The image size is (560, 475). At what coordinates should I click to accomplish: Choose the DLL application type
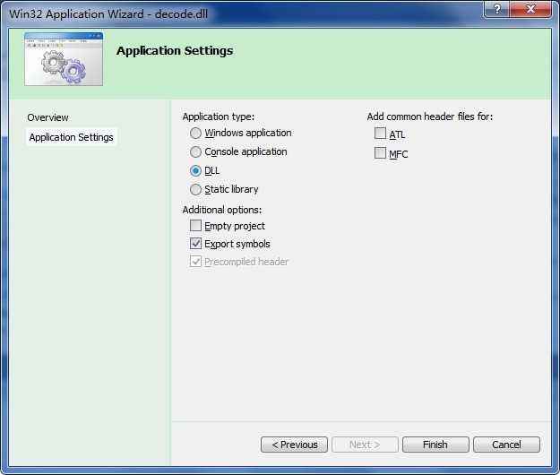coord(195,170)
